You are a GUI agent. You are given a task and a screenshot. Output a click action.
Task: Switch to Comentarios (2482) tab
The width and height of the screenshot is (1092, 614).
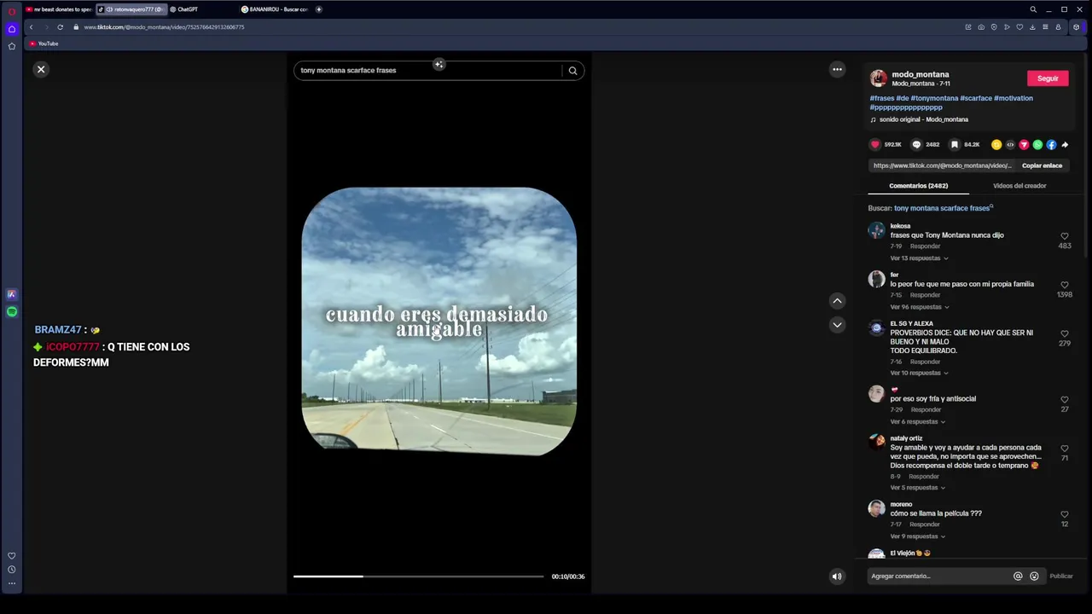click(919, 186)
